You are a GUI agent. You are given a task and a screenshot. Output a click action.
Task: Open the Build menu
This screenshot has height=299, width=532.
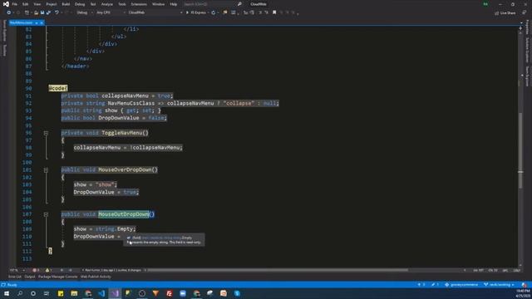tap(66, 4)
